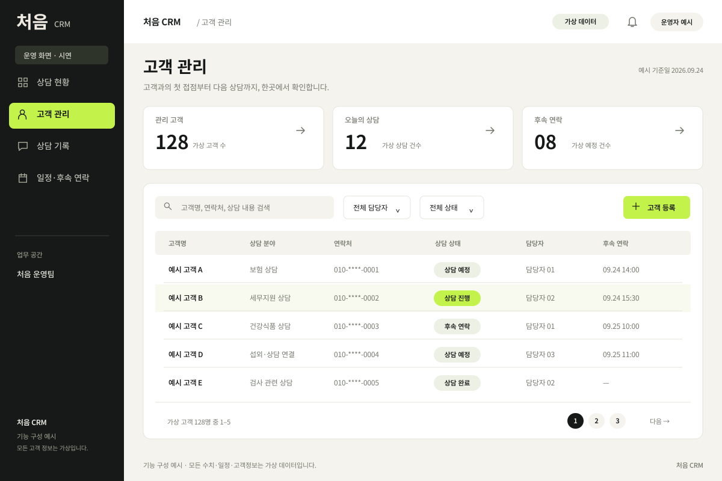Open 상담 기록 menu item
This screenshot has width=722, height=481.
tap(62, 146)
